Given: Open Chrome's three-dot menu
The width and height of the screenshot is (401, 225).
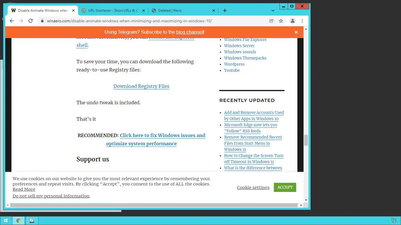Looking at the screenshot, I should [302, 21].
